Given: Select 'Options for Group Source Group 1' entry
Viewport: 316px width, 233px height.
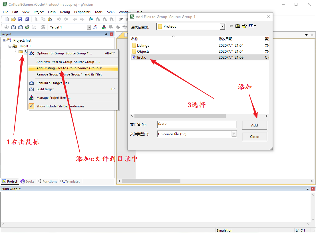Looking at the screenshot, I should click(73, 53).
